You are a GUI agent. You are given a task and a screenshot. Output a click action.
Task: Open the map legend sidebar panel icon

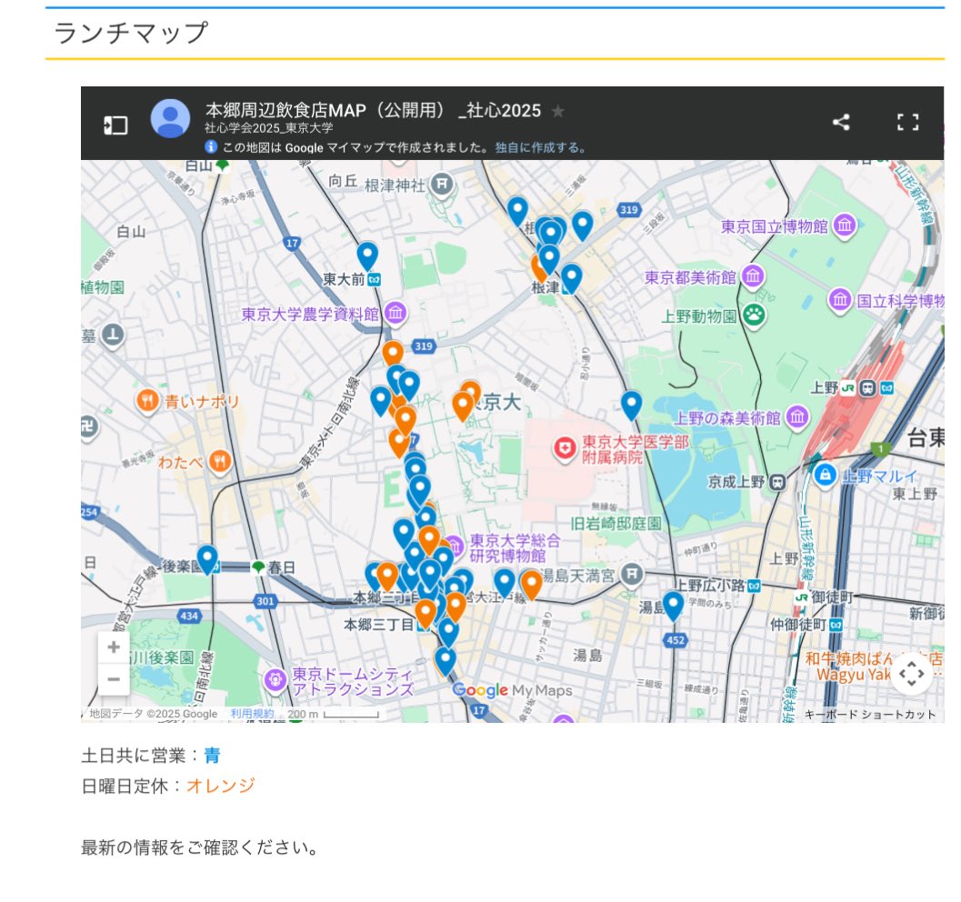[x=115, y=125]
